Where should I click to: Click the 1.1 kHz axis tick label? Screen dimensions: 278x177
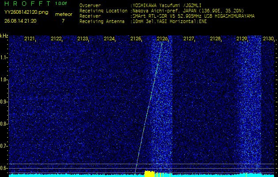click(4, 58)
